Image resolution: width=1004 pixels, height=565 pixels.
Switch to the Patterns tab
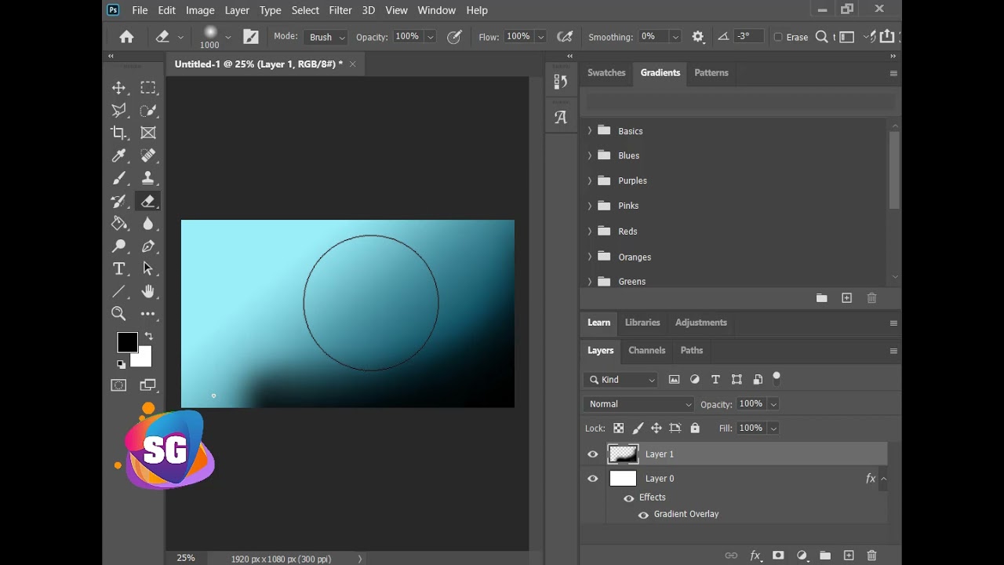coord(711,73)
